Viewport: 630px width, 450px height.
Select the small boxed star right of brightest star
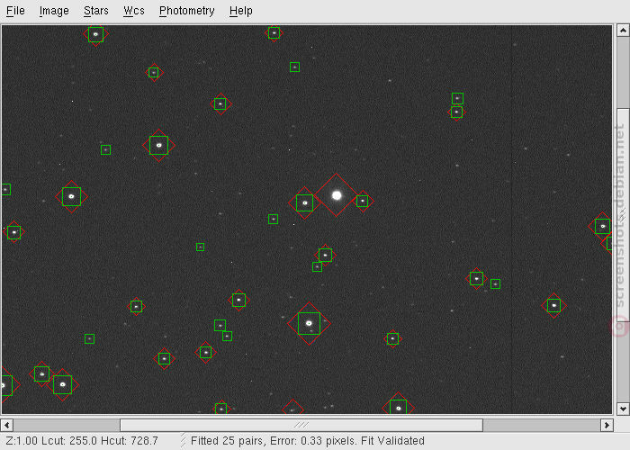(x=363, y=201)
